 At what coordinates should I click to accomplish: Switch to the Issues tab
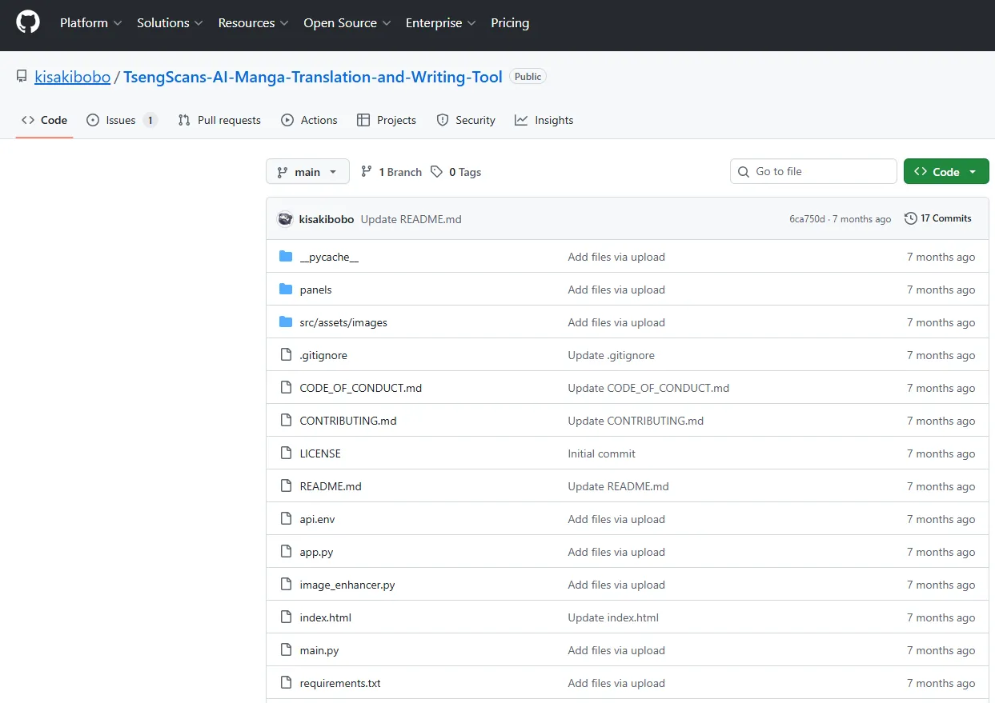click(122, 120)
